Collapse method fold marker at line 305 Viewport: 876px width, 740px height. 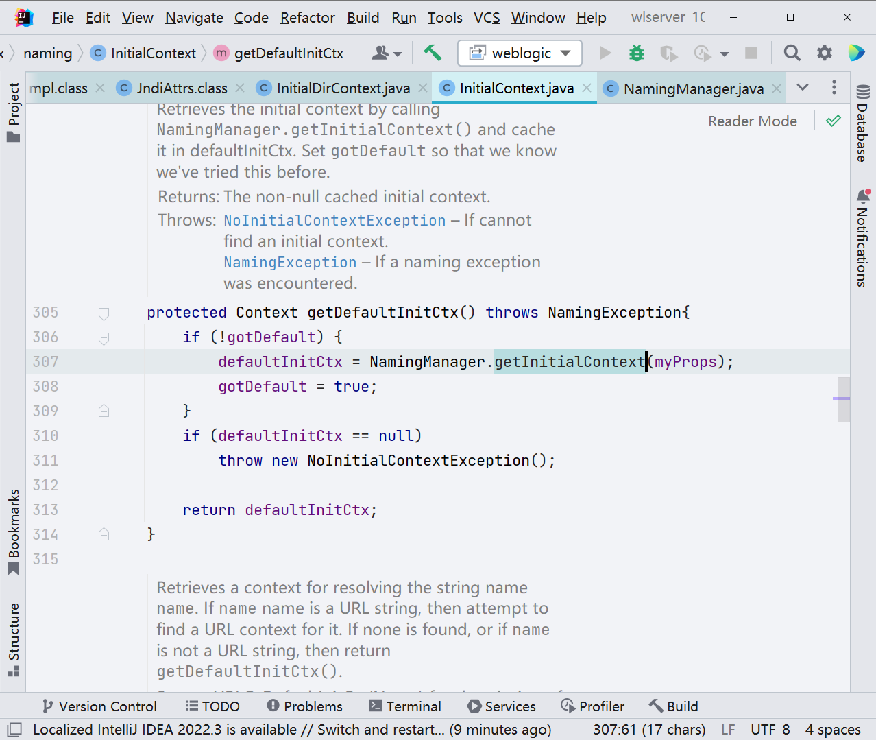[104, 313]
